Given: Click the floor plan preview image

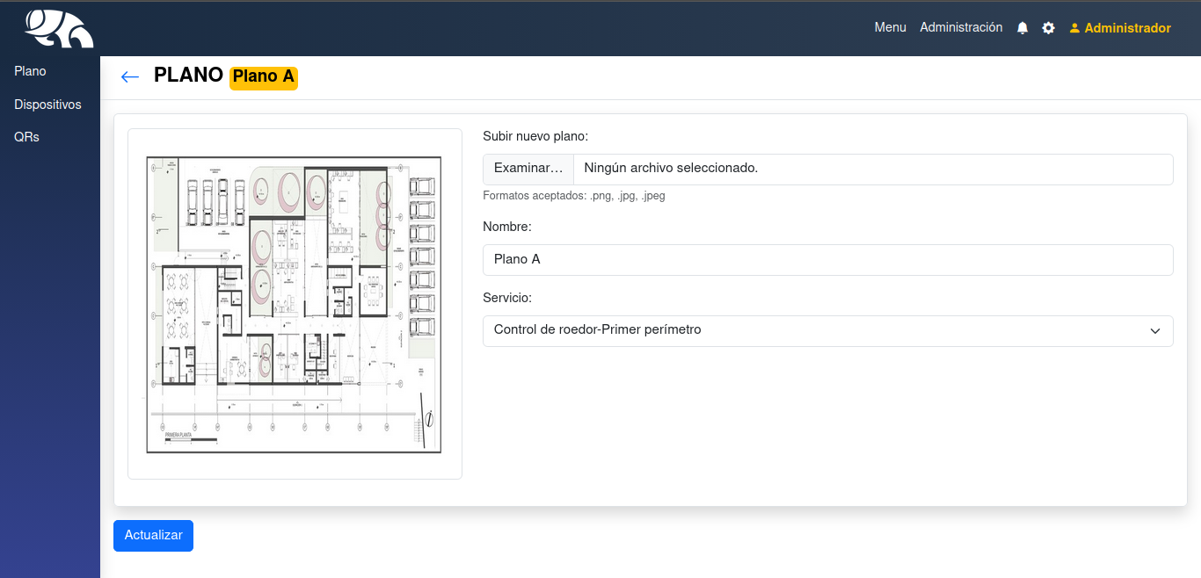Looking at the screenshot, I should [295, 304].
